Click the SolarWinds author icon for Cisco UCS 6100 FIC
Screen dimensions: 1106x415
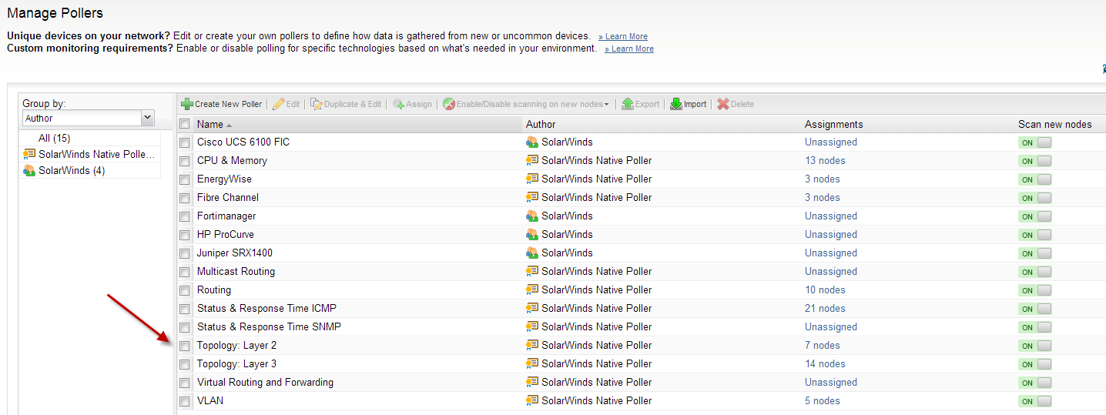coord(532,142)
